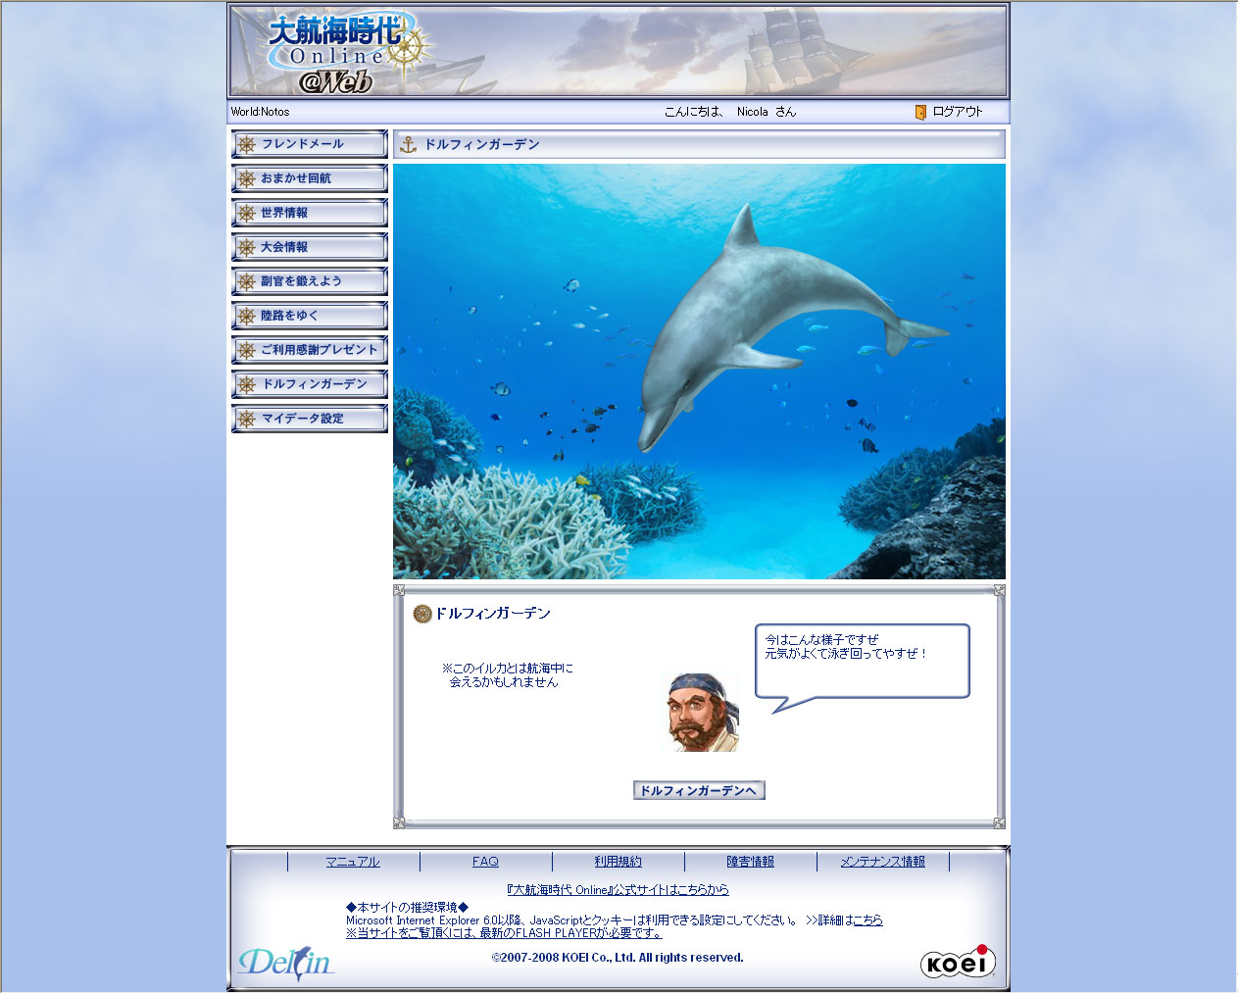Open 陸路をゆく in the sidebar

tap(310, 316)
